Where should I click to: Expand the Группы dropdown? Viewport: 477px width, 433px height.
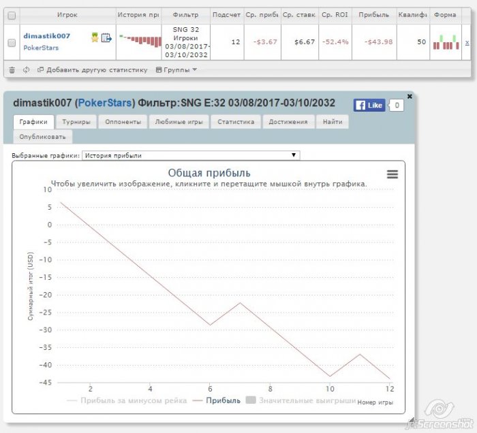click(176, 70)
